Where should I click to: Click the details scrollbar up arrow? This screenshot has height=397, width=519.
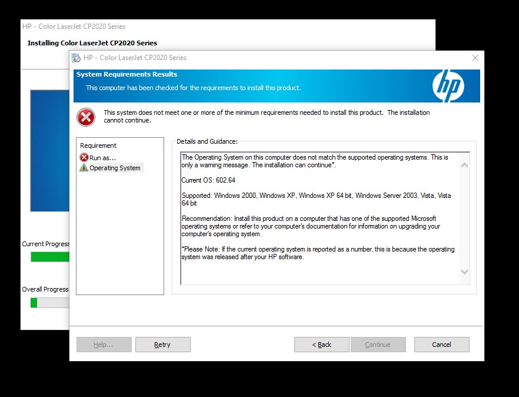coord(464,166)
